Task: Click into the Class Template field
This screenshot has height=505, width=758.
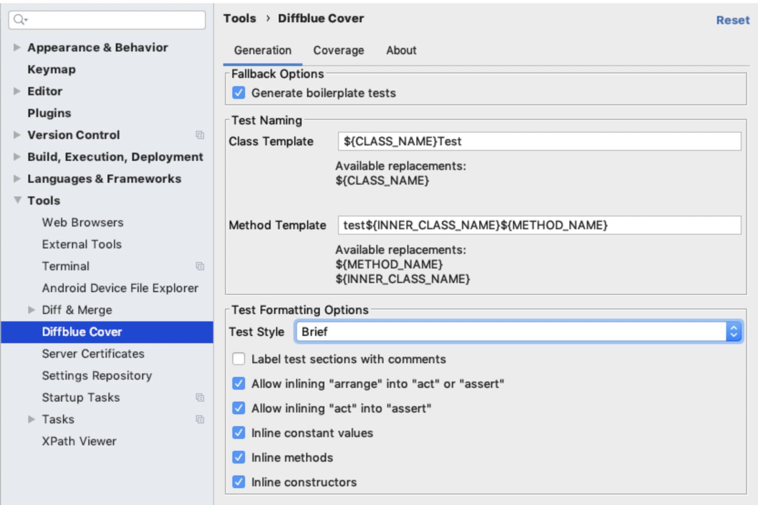Action: [x=539, y=141]
